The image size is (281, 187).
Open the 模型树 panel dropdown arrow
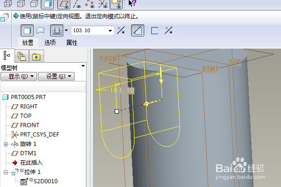[x=83, y=66]
